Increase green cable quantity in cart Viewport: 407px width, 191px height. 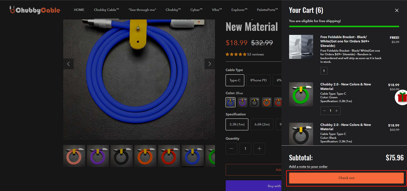click(336, 111)
